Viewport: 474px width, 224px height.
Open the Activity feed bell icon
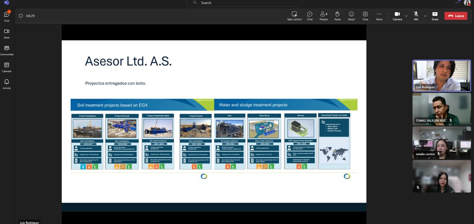(x=7, y=84)
